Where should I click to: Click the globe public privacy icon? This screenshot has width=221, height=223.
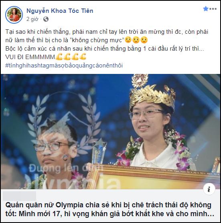tap(46, 19)
